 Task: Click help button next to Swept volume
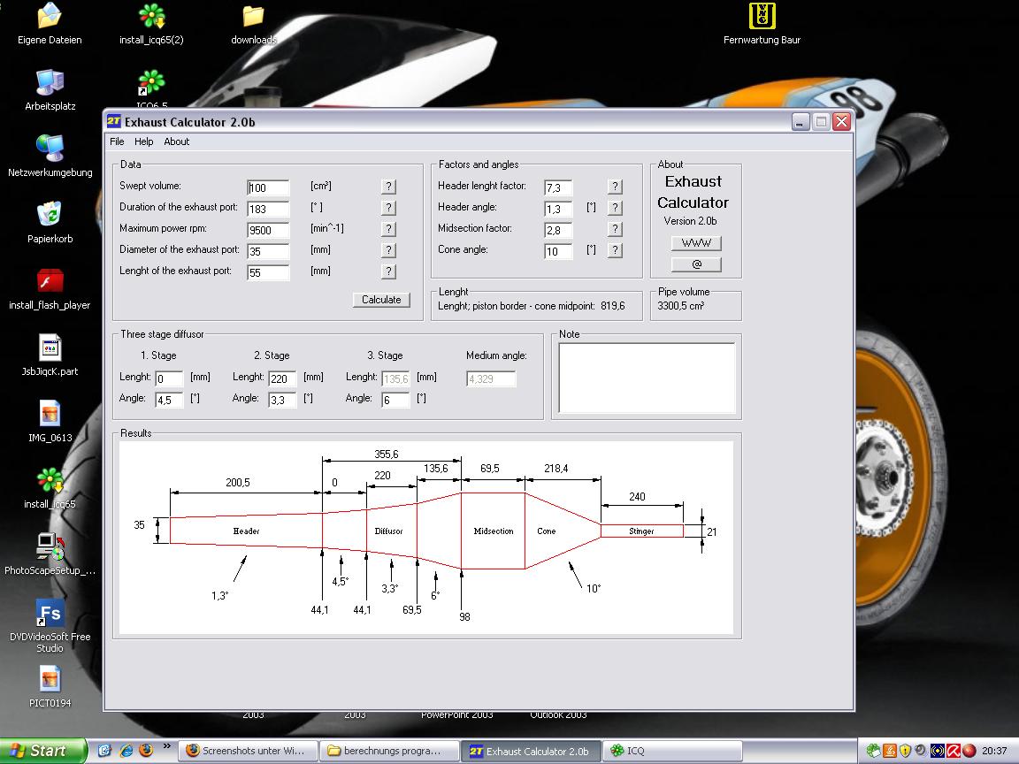[x=388, y=187]
